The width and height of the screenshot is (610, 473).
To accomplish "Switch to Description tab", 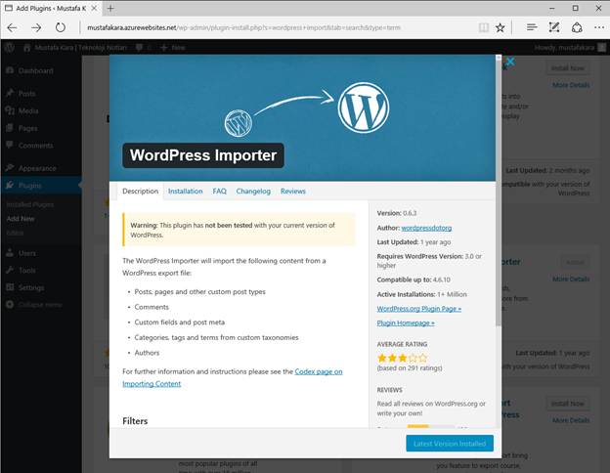I will (x=141, y=192).
